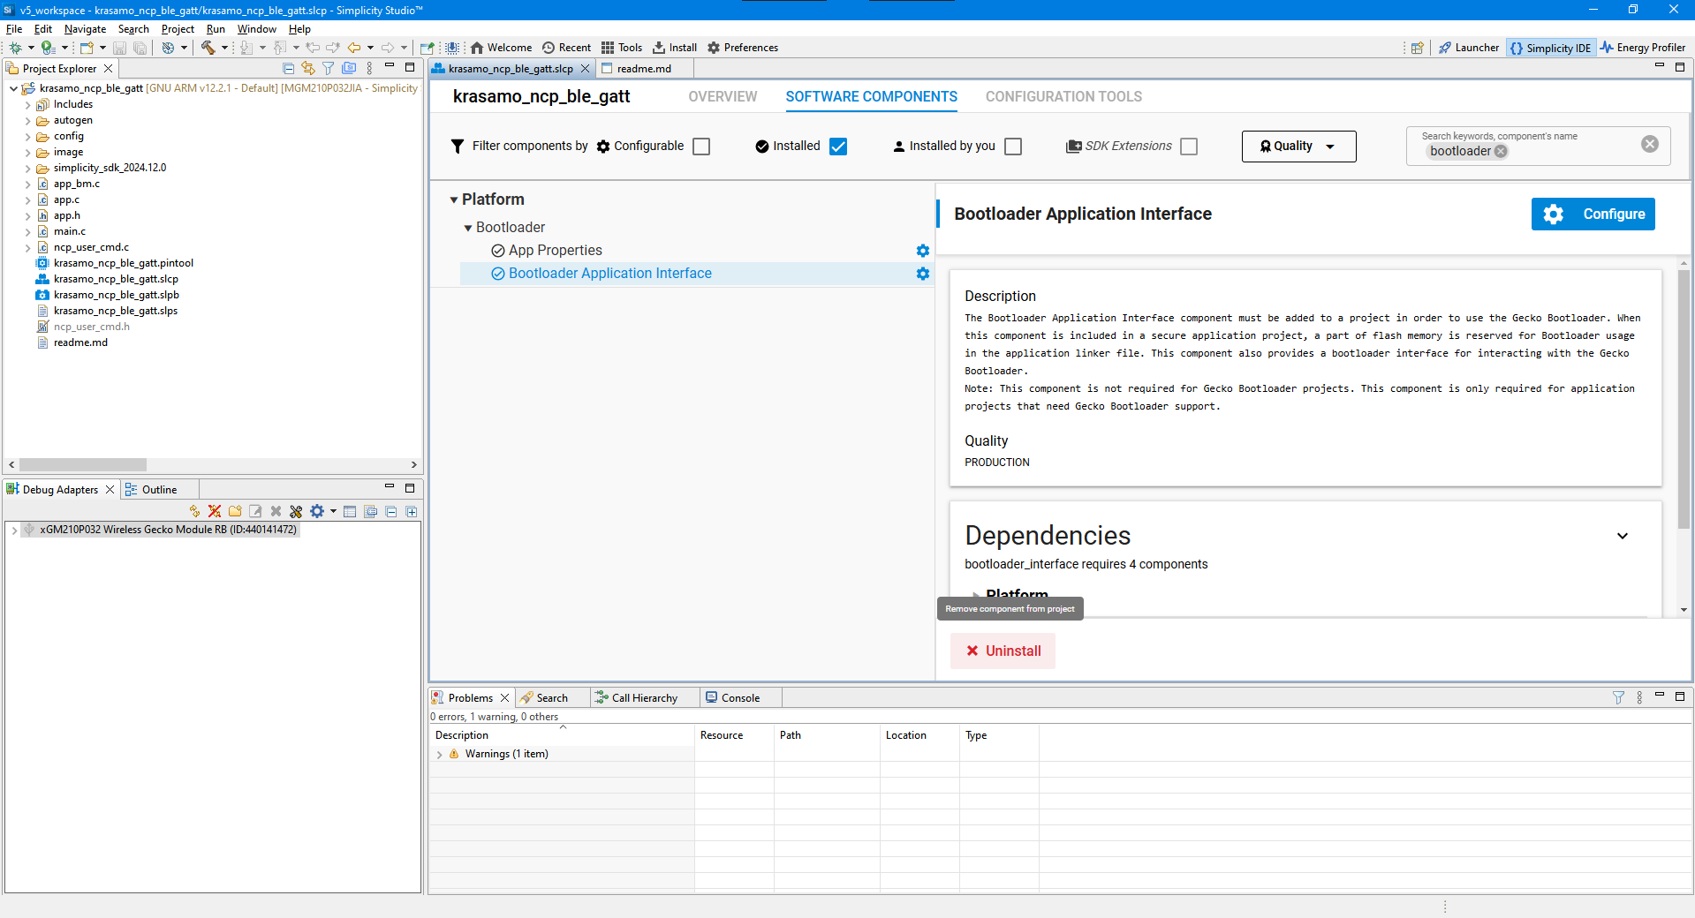Switch to Launcher perspective
The height and width of the screenshot is (918, 1695).
tap(1469, 48)
